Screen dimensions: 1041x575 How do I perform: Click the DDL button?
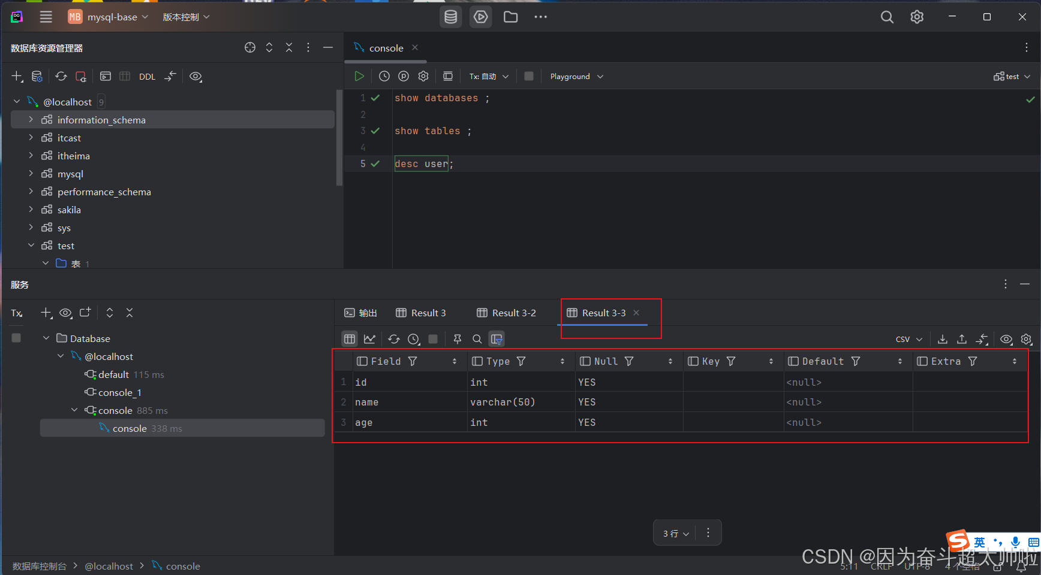click(147, 77)
